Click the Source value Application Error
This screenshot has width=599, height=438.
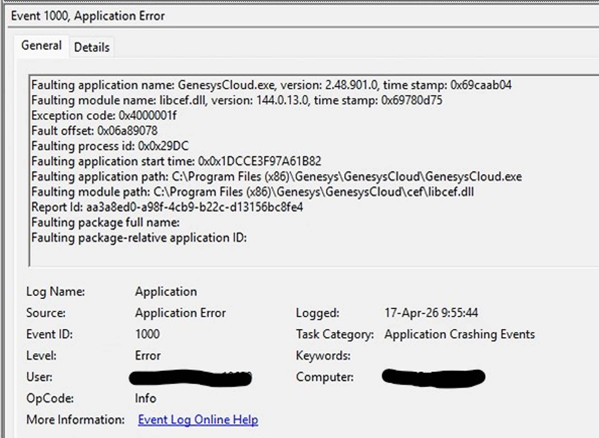tap(180, 313)
